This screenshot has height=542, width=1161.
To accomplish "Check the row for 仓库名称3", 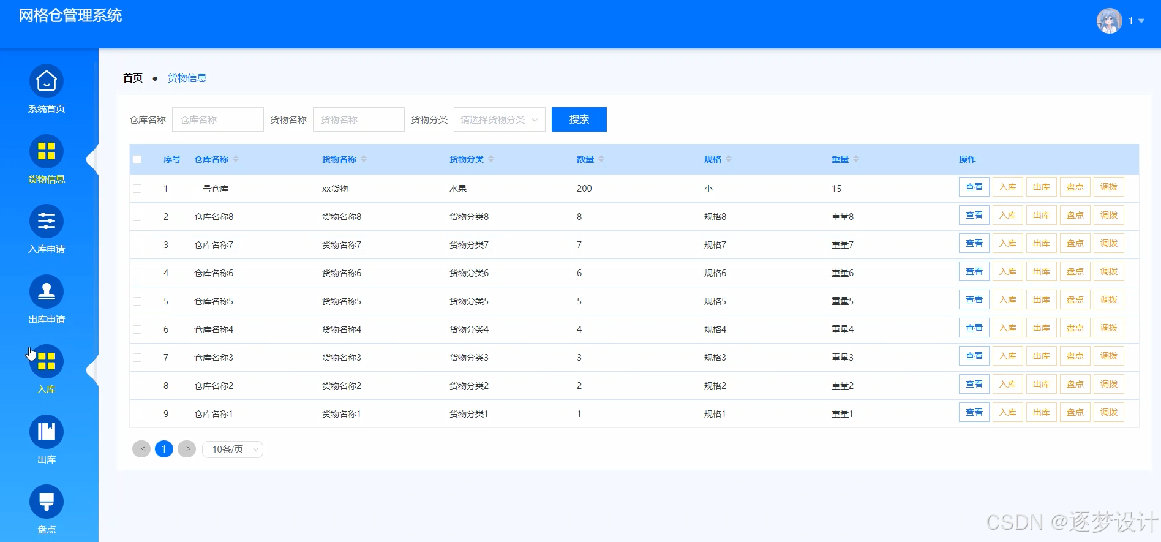I will pyautogui.click(x=137, y=358).
